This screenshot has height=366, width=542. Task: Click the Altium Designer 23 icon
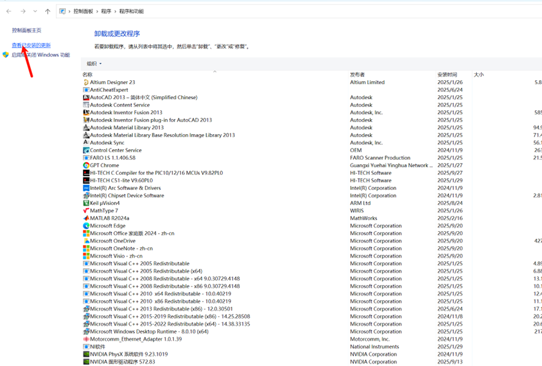click(x=86, y=82)
